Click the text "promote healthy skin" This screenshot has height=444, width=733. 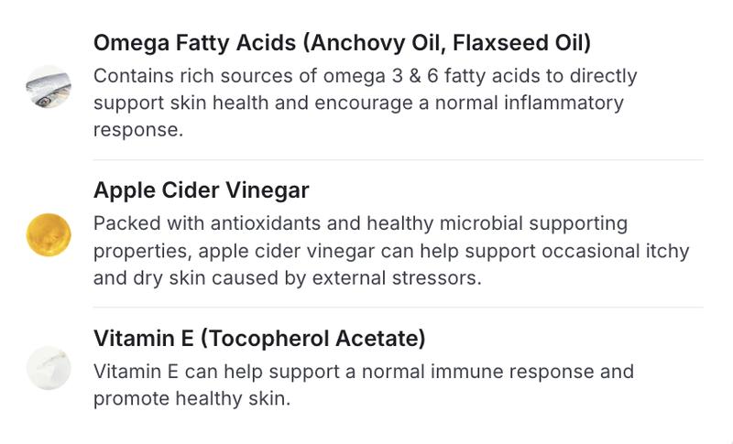(191, 398)
